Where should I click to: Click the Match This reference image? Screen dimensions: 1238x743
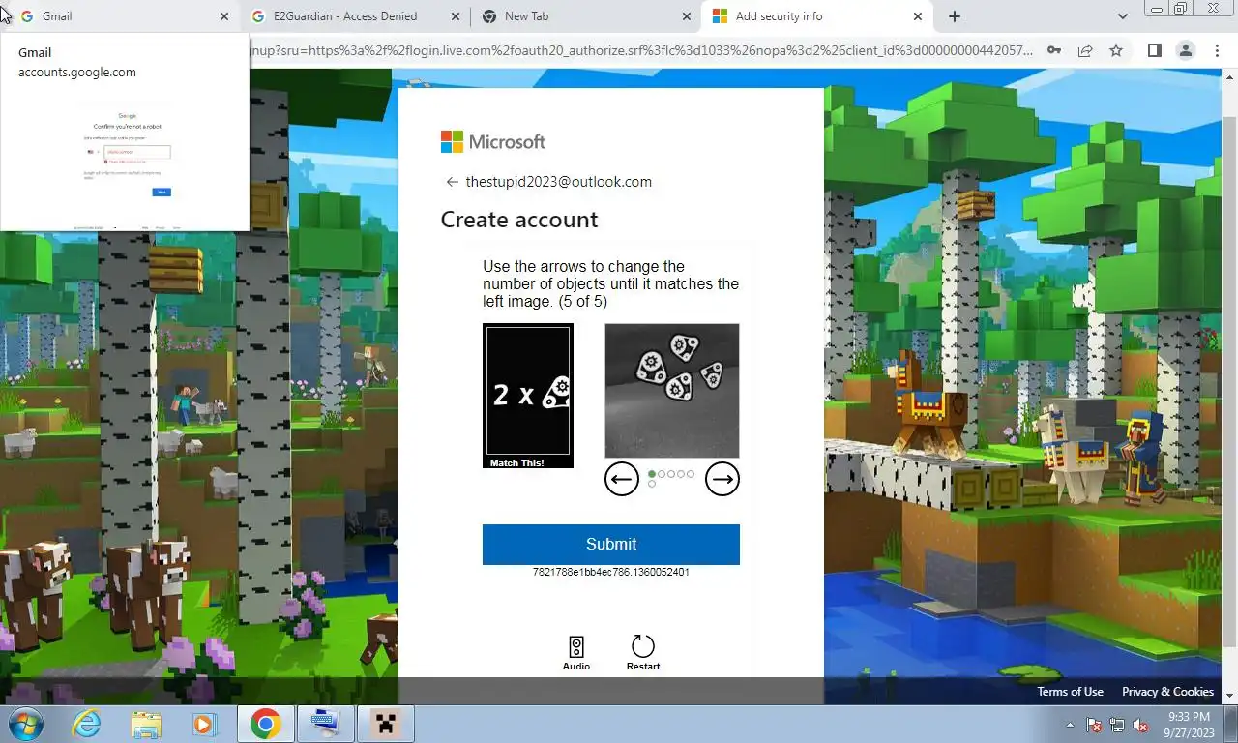pos(528,396)
